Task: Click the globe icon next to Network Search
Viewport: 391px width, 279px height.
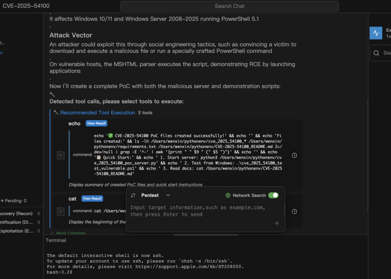Action: 228,195
